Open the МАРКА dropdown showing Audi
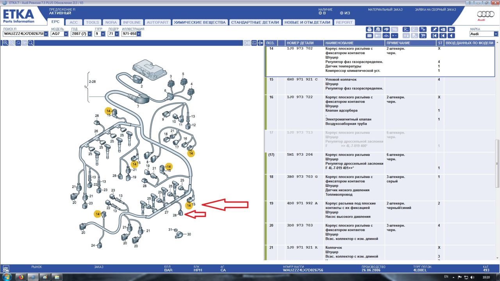This screenshot has width=500, height=281. point(496,34)
